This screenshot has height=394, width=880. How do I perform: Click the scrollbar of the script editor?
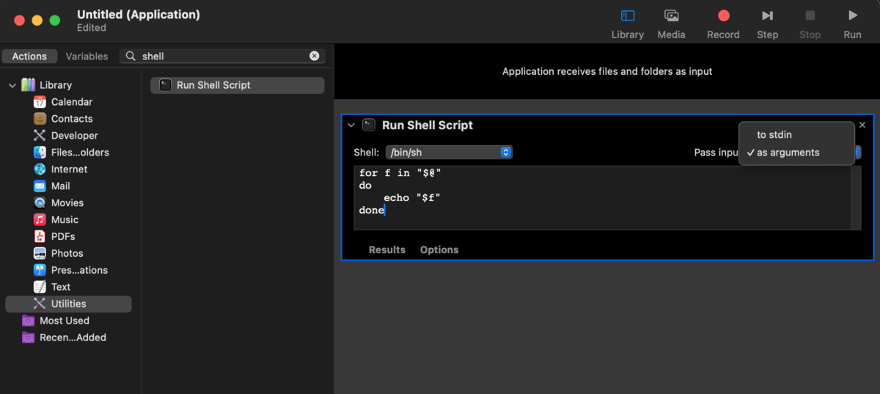click(x=856, y=197)
